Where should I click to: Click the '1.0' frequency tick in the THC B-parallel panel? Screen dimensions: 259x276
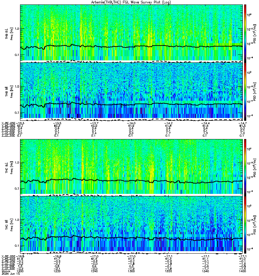point(17,220)
